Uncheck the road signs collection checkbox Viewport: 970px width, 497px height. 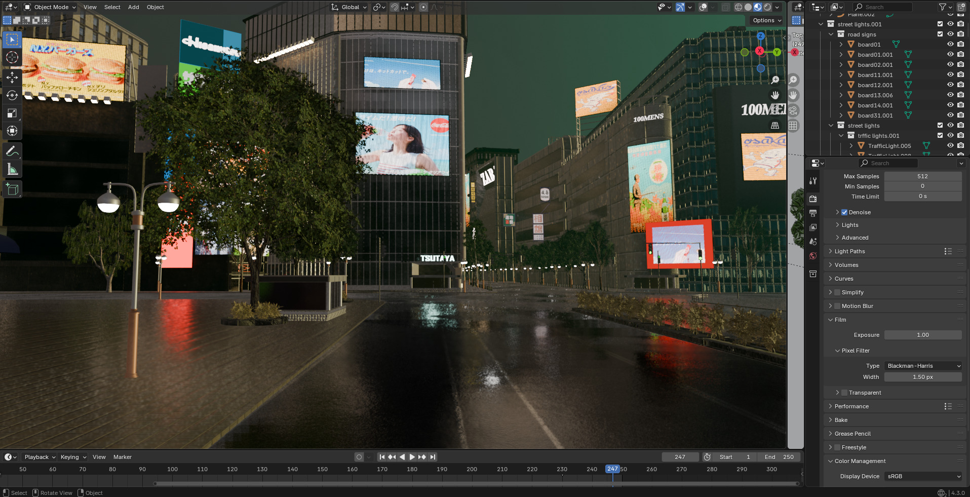point(940,34)
